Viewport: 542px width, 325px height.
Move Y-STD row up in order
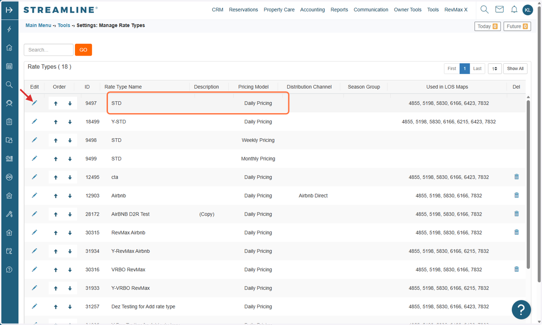click(56, 122)
